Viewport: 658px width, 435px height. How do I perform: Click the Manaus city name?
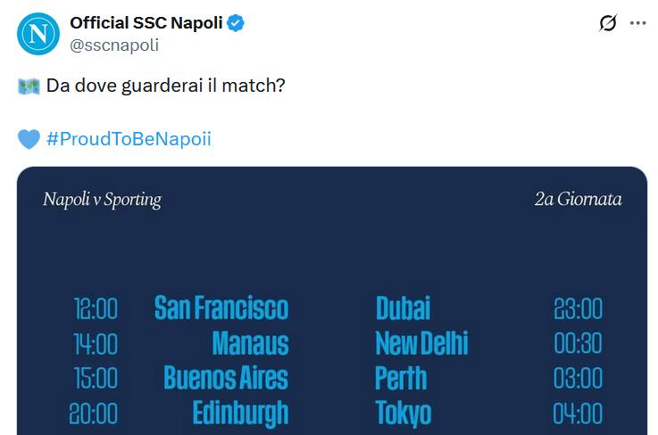(250, 343)
